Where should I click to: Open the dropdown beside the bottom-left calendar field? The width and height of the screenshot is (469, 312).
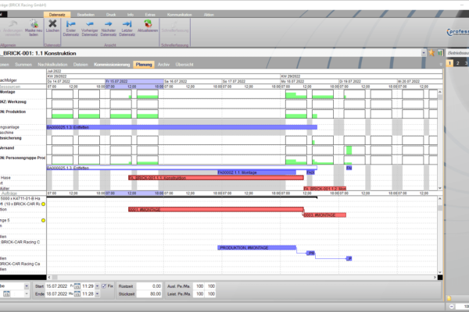click(27, 294)
